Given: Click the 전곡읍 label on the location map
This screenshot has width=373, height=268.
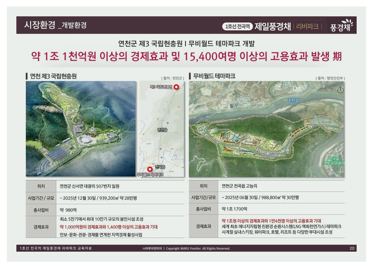Looking at the screenshot, I should point(160,167).
